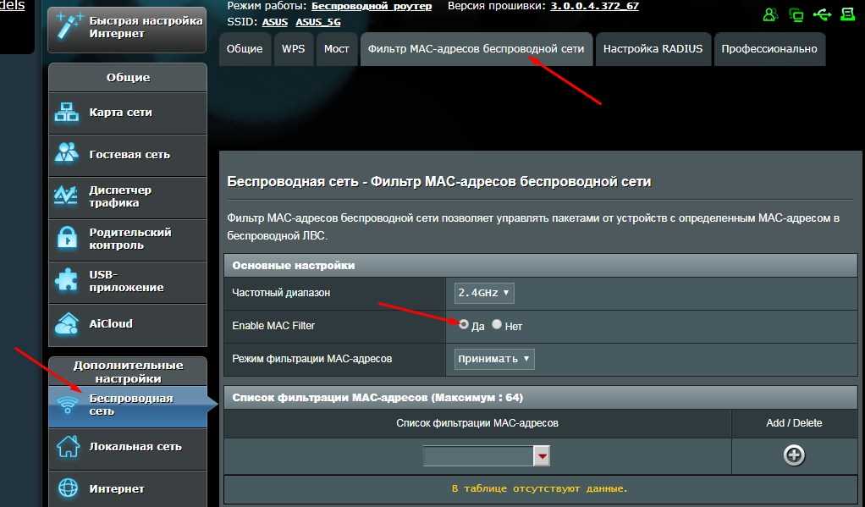Click the Локальная сеть house icon
Screen dimensions: 865x507
click(x=68, y=446)
